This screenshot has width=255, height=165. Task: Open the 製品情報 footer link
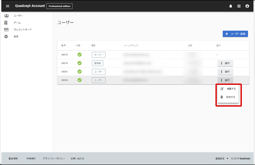[x=13, y=159]
